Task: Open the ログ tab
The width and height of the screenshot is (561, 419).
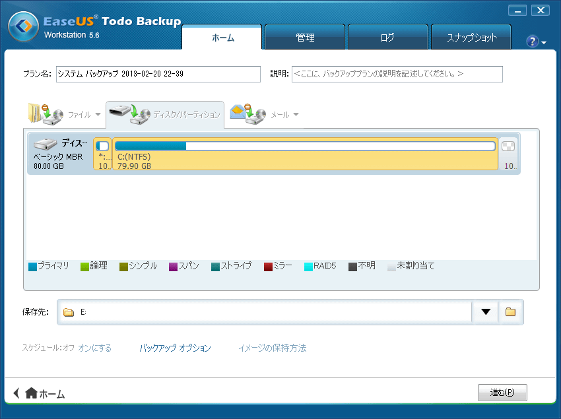Action: [x=388, y=37]
